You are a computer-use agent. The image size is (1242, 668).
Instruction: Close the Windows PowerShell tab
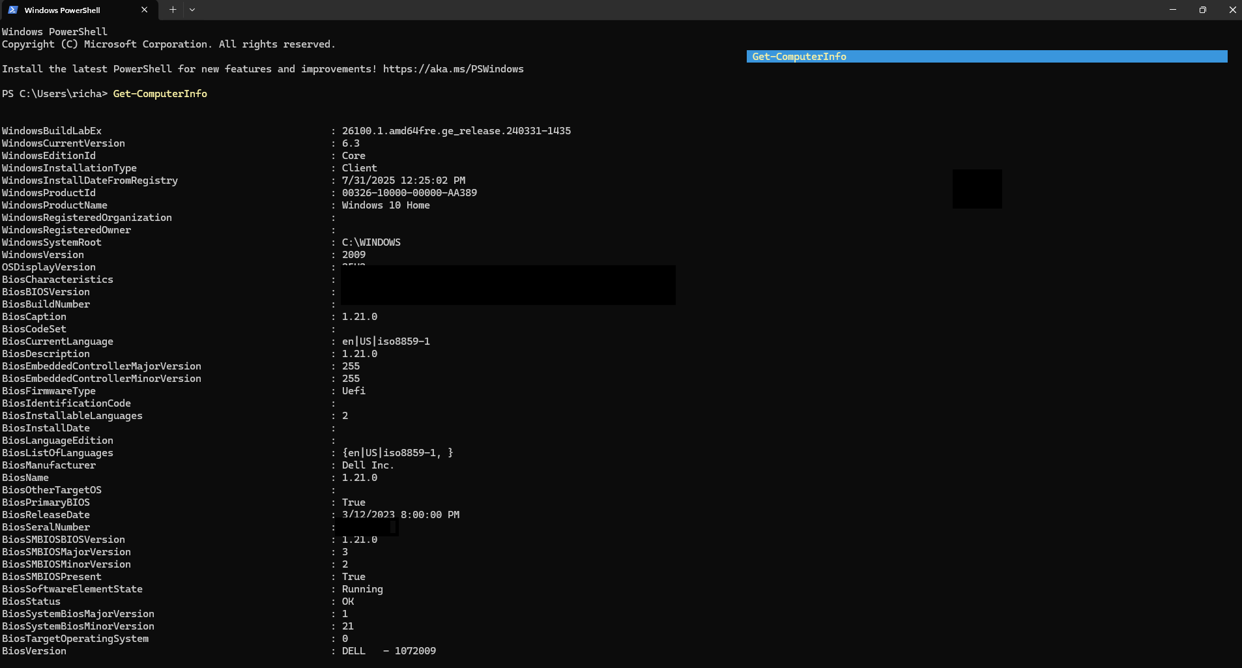point(144,10)
